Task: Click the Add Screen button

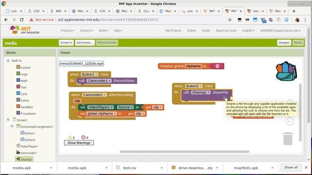Action: [85, 43]
